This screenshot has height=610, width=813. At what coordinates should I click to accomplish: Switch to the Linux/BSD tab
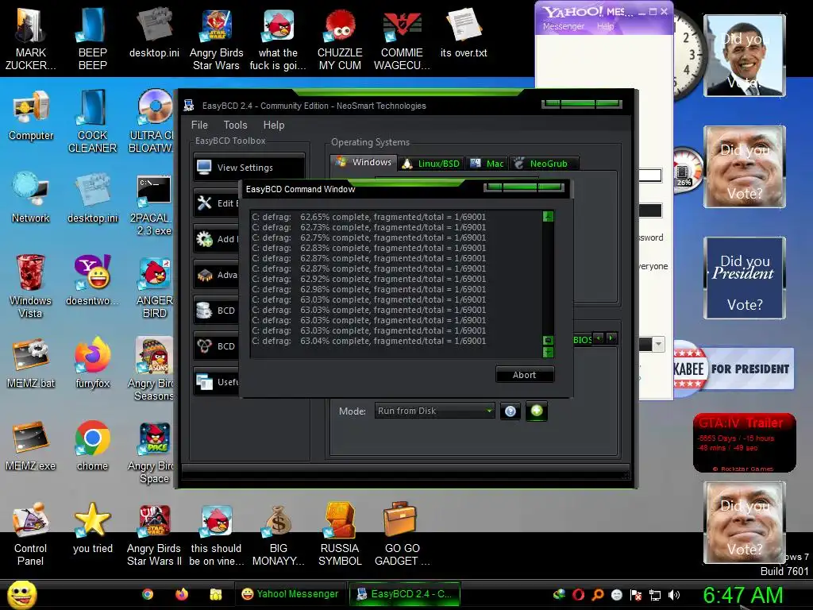point(431,164)
